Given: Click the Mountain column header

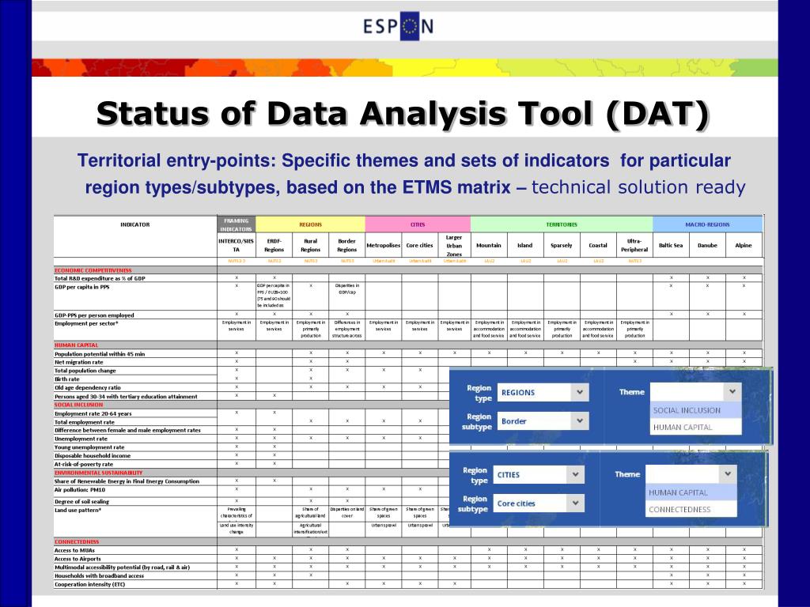Looking at the screenshot, I should tap(489, 245).
